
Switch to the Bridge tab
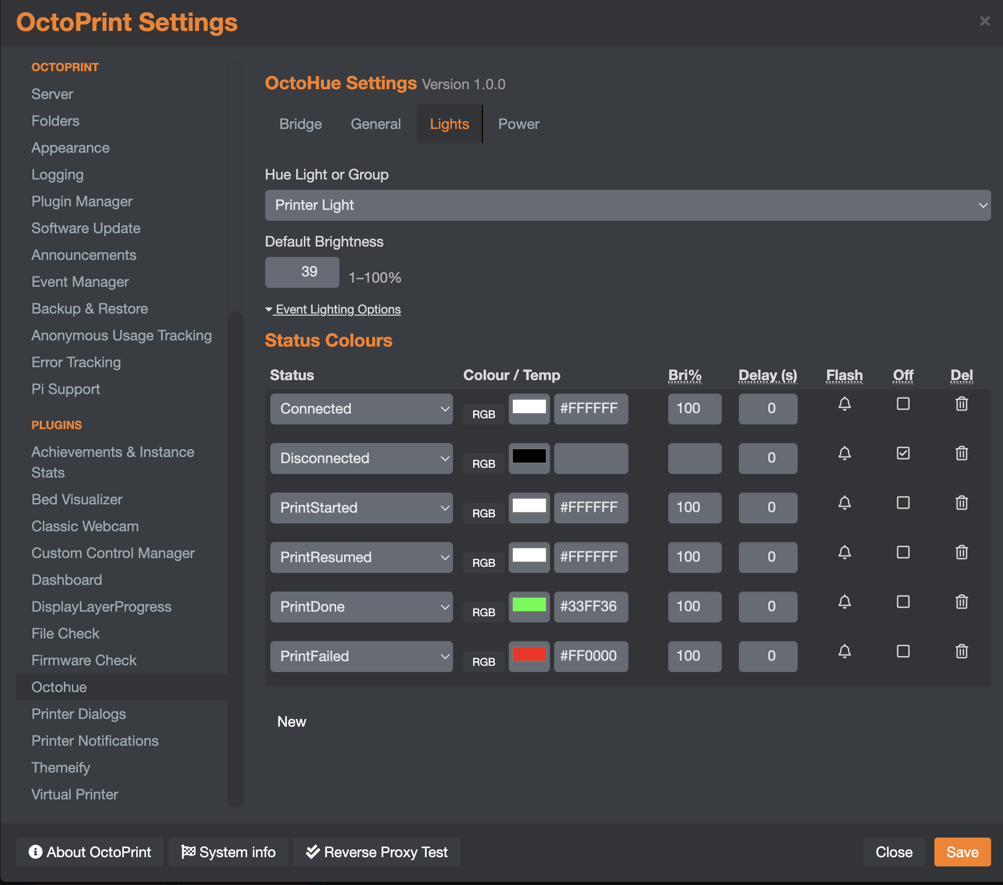pos(300,124)
